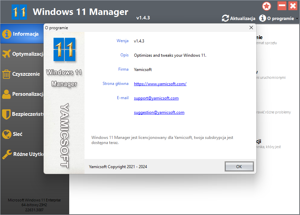The image size is (300, 215).
Task: Click the globe icon for Sieć
Action: 7,134
